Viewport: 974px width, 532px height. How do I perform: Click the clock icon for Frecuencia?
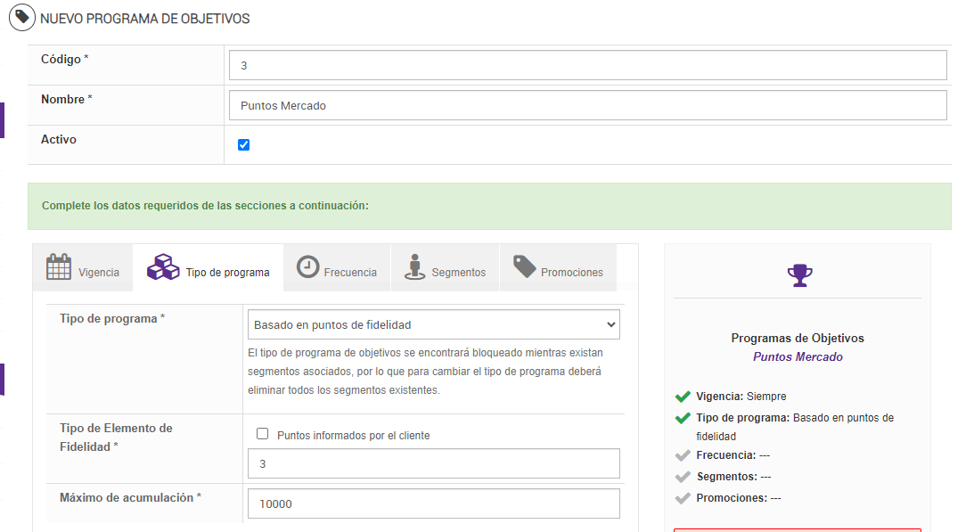tap(307, 267)
